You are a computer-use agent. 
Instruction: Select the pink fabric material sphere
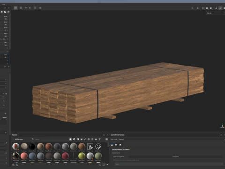click(24, 156)
